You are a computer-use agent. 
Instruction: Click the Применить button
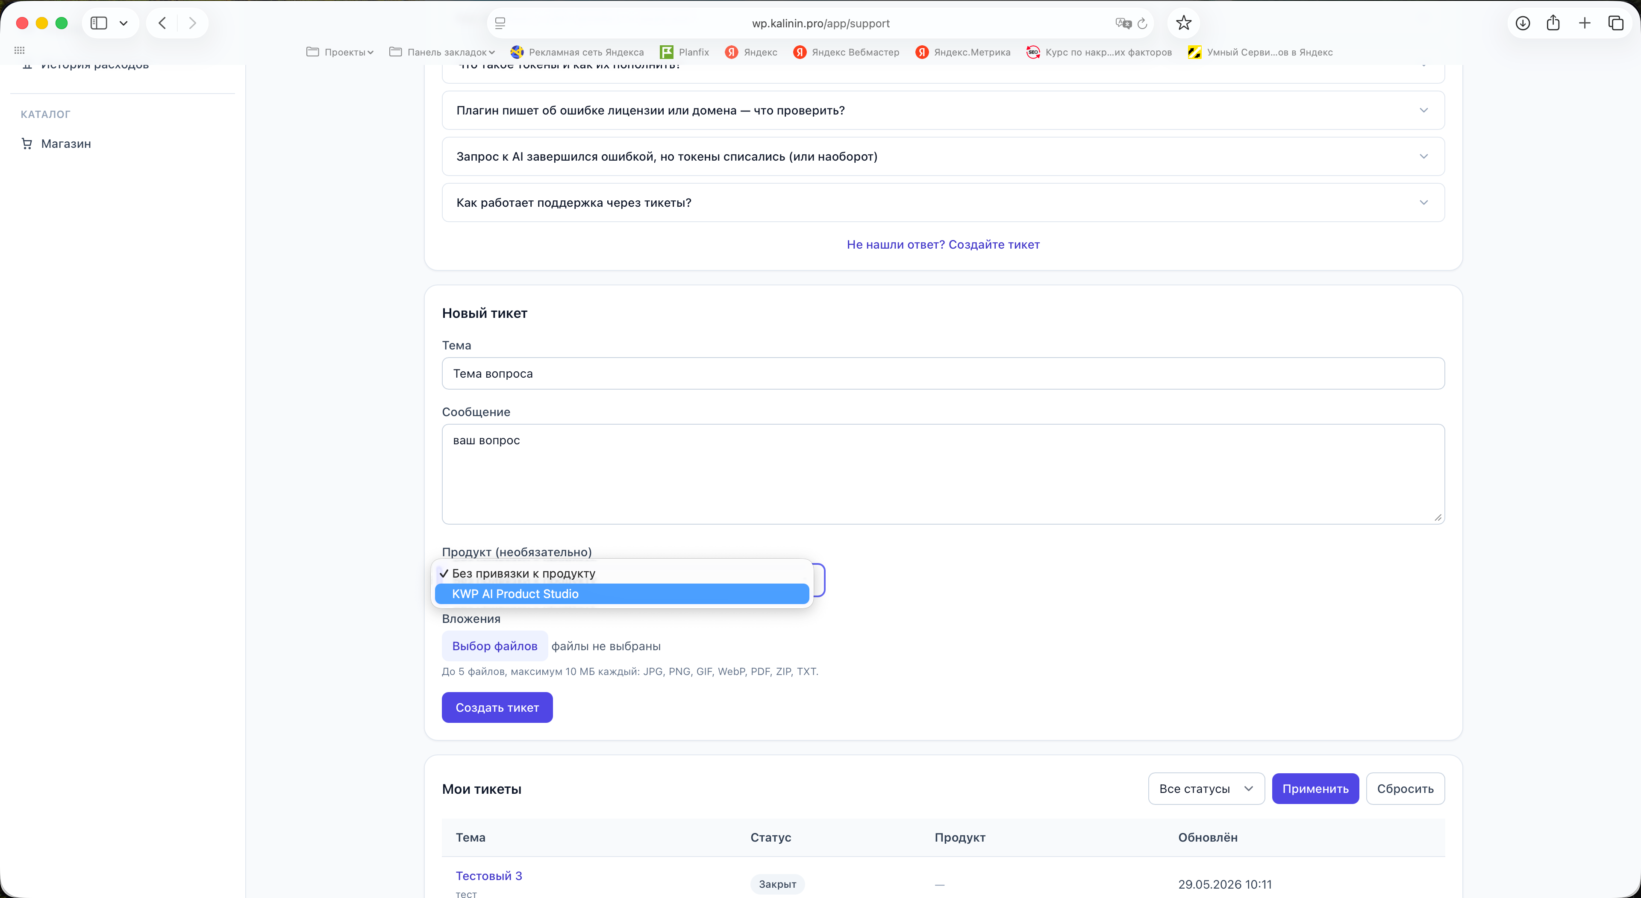coord(1315,789)
